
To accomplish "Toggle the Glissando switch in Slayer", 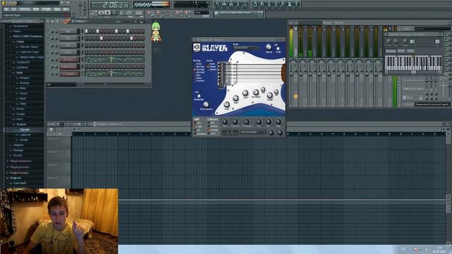I will pos(199,96).
